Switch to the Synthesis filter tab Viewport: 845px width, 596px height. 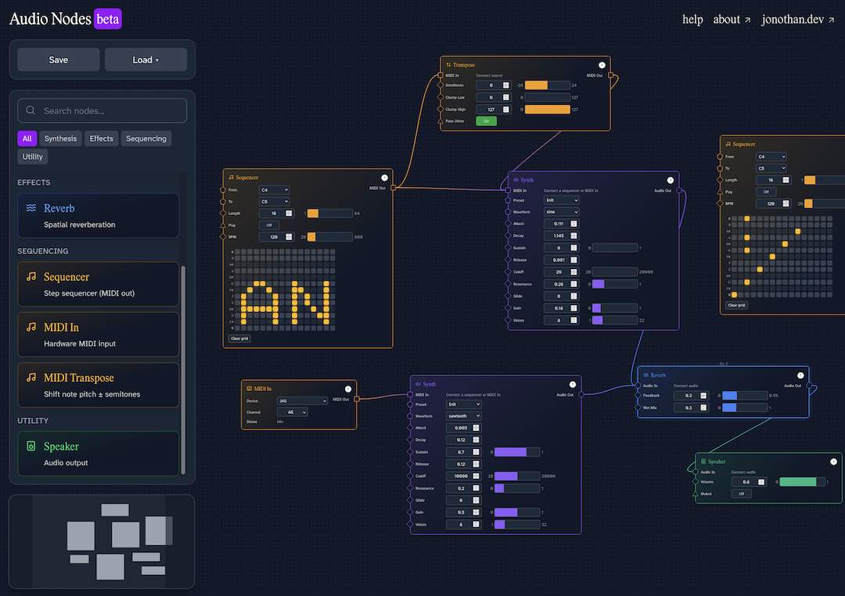(x=60, y=138)
